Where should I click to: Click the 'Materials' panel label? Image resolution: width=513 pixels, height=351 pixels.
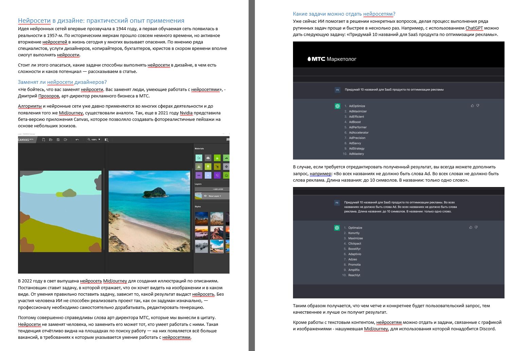(199, 148)
